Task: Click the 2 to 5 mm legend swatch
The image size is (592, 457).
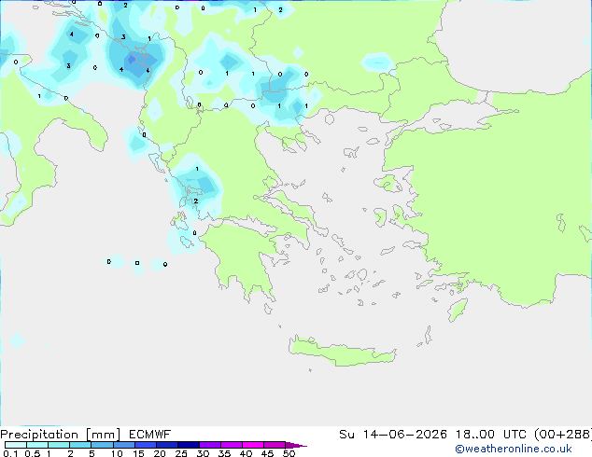Action: [x=80, y=445]
